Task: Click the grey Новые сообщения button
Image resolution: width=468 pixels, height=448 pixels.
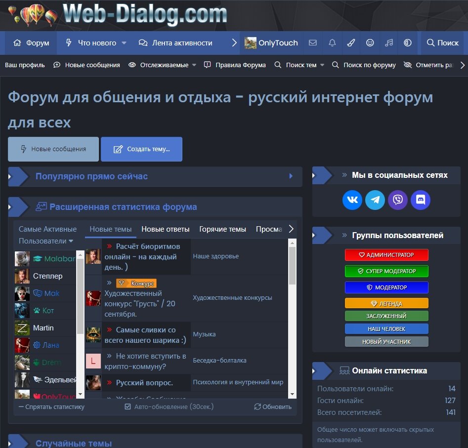Action: [53, 149]
